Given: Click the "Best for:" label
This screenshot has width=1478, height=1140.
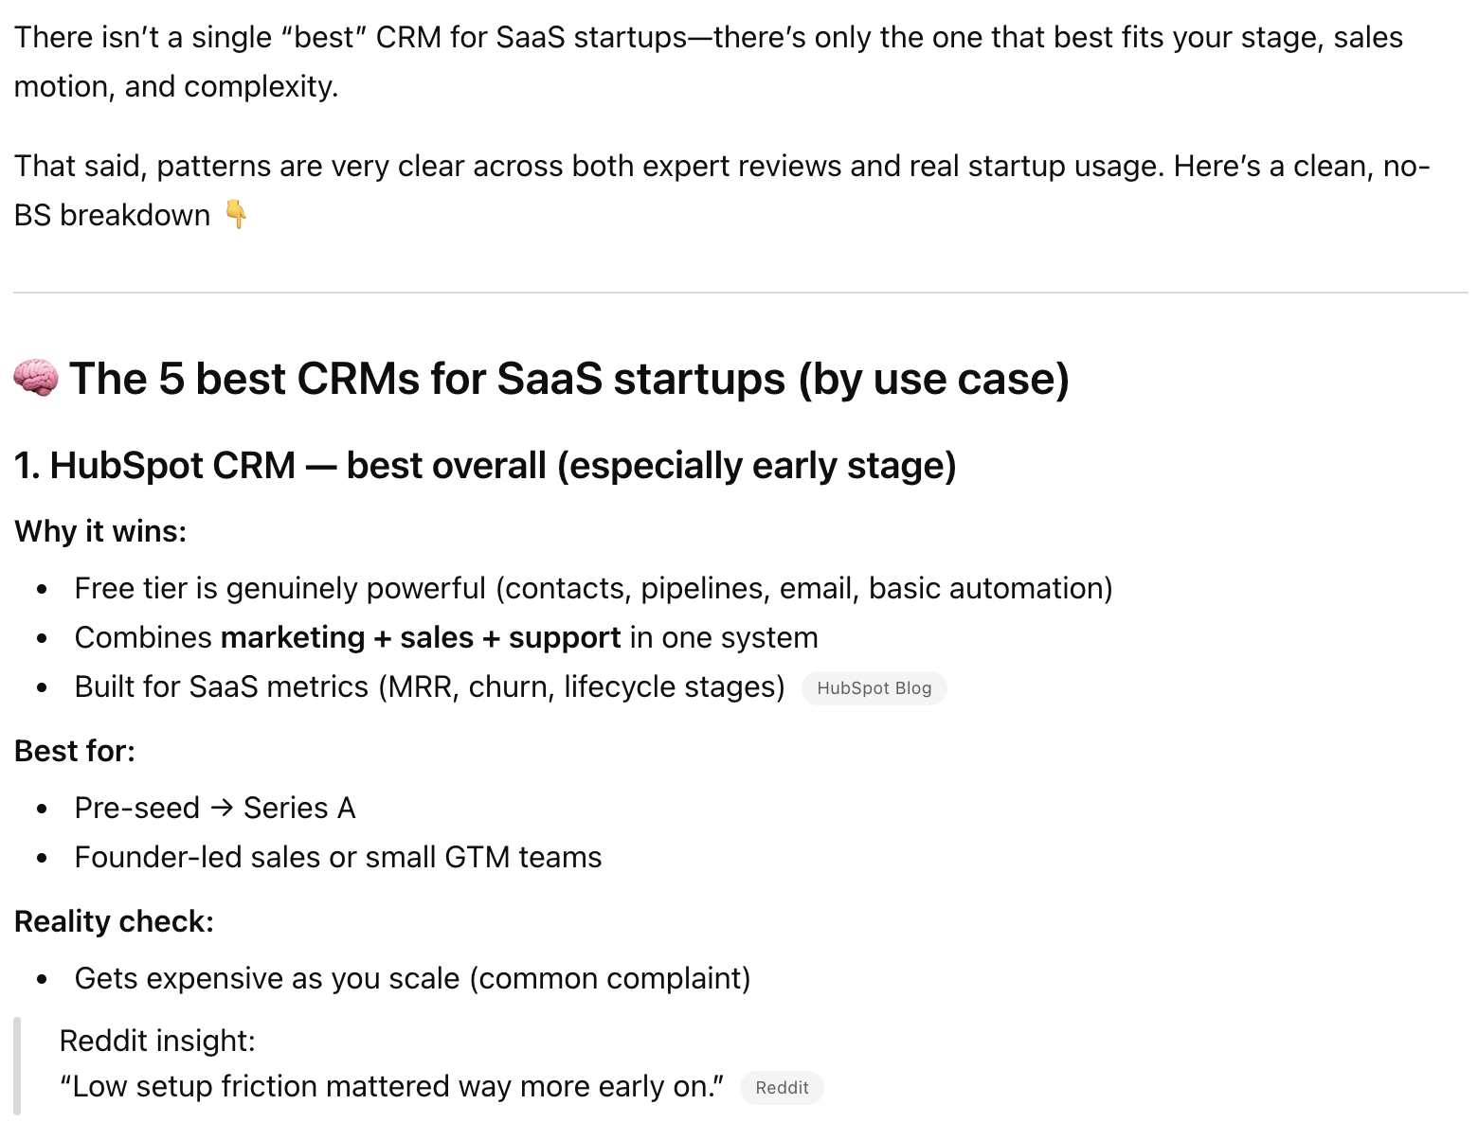Looking at the screenshot, I should coord(75,751).
